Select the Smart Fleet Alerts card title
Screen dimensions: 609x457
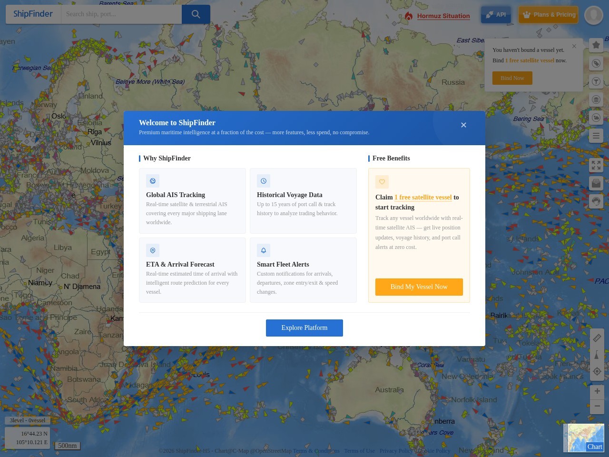pyautogui.click(x=283, y=264)
